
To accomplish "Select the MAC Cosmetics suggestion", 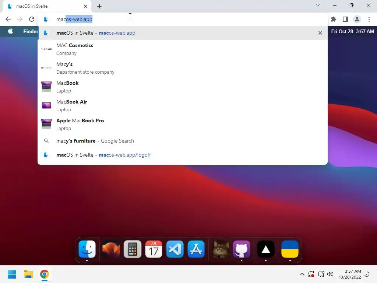I will click(x=183, y=49).
